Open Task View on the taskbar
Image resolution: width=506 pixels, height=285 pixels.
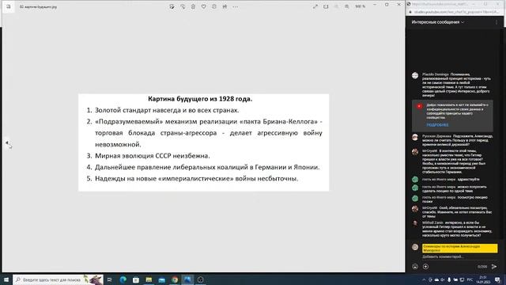(x=109, y=279)
